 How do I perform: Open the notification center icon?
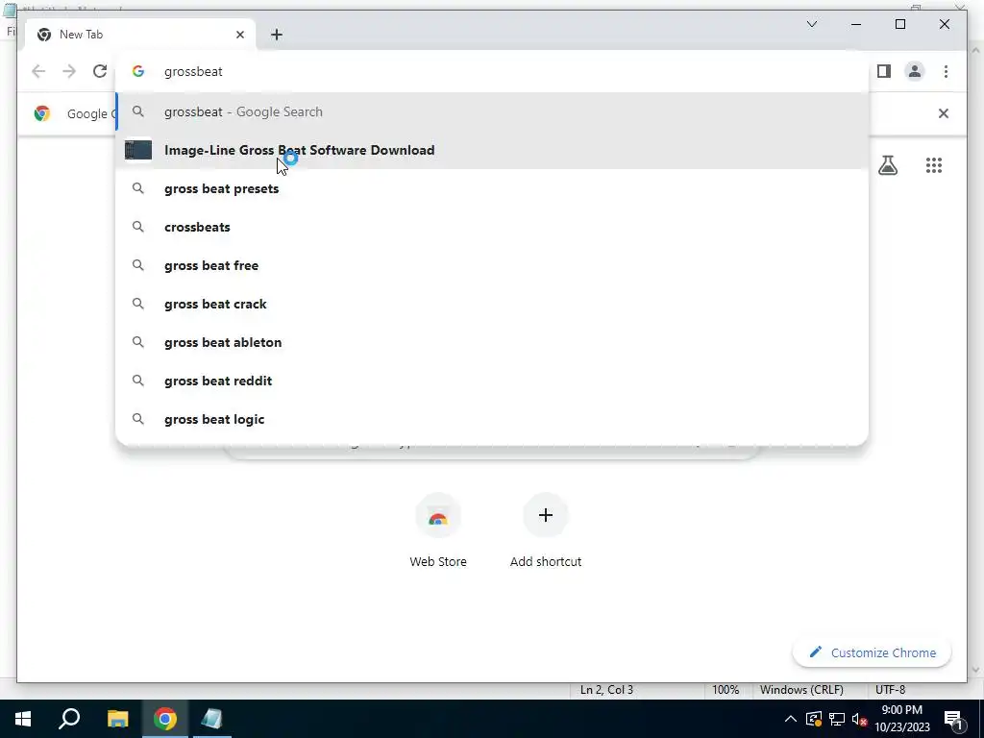[953, 719]
